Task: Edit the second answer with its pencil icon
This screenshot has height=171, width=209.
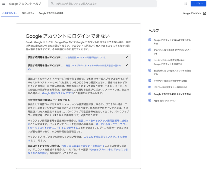Action: click(127, 65)
